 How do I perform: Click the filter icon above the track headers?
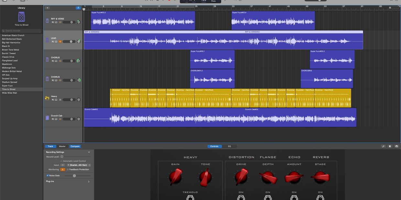coord(78,7)
